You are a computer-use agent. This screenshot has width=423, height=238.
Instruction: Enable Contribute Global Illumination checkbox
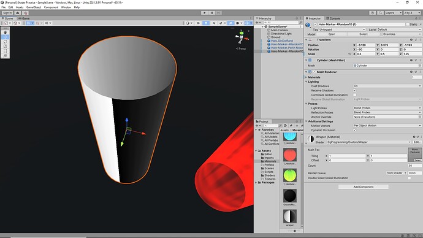pos(355,95)
